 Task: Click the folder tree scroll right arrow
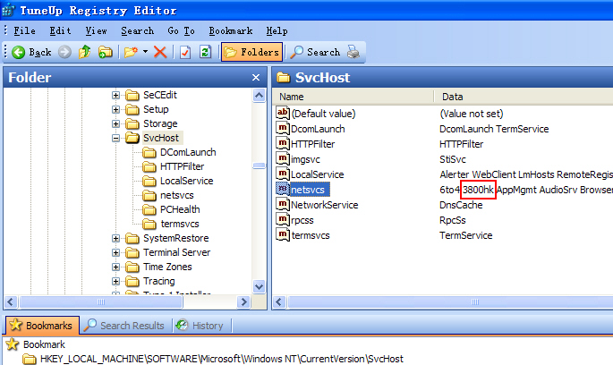coord(244,301)
